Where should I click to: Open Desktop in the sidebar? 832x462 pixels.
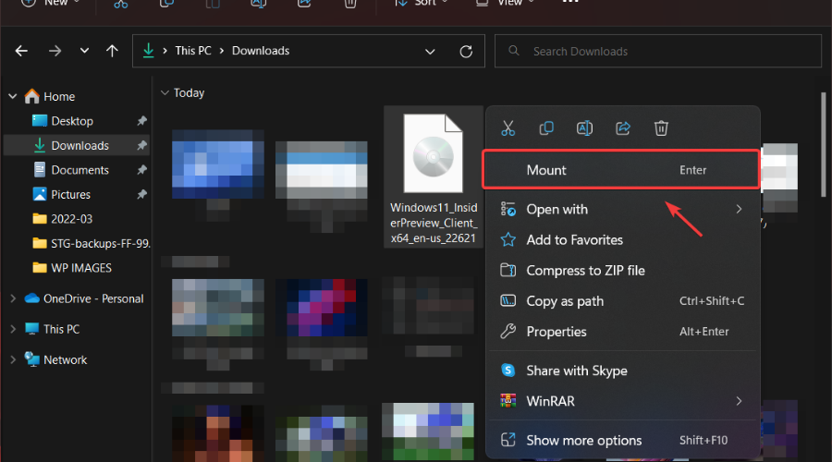tap(71, 121)
